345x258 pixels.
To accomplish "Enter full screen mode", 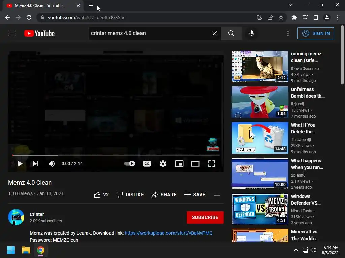I will 212,164.
